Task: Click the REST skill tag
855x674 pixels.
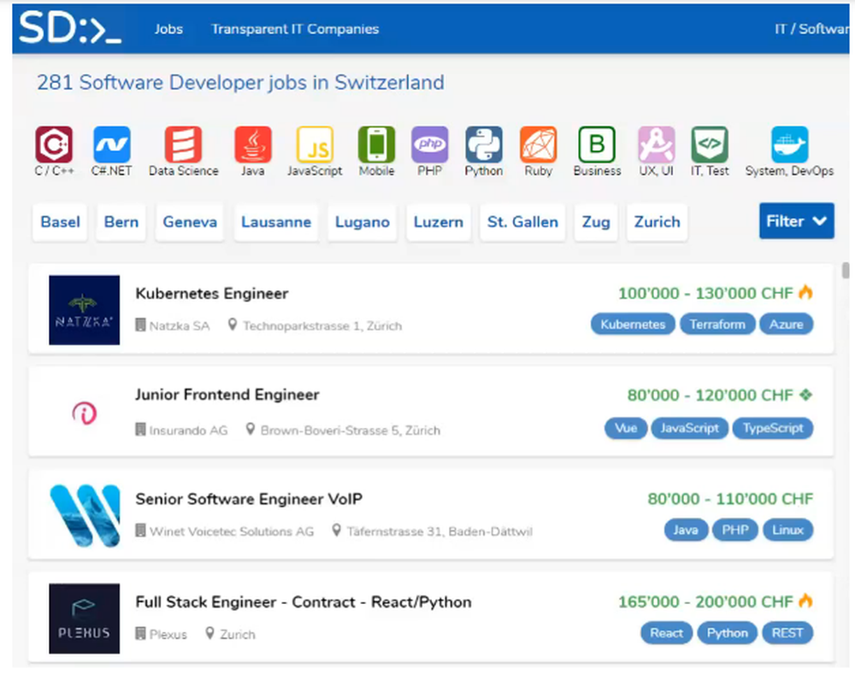Action: pyautogui.click(x=787, y=633)
